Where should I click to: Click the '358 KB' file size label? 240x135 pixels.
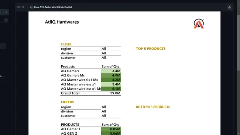21,7
